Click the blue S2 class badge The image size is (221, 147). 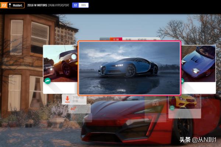pyautogui.click(x=76, y=5)
